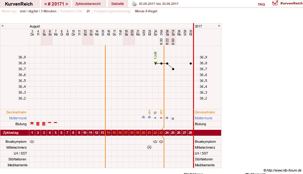Viewport: 303px width, 174px height.
Task: Select the 36.8 temperature point on 26. Sa
Action: [167, 63]
